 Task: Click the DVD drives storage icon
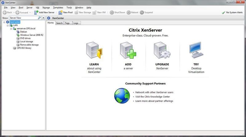pos(18,38)
